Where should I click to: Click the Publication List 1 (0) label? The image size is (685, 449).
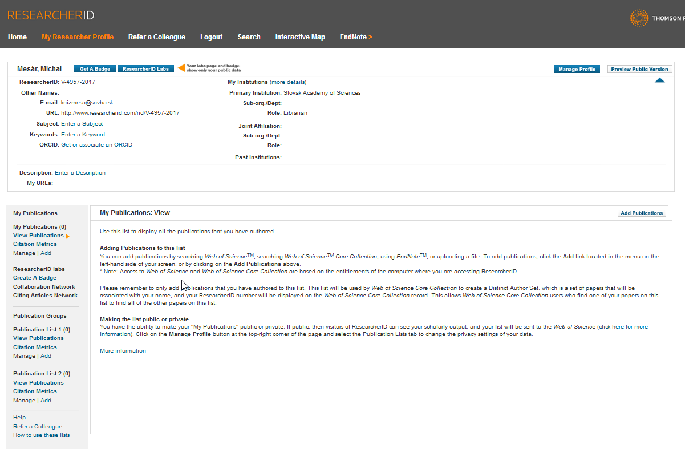(42, 330)
